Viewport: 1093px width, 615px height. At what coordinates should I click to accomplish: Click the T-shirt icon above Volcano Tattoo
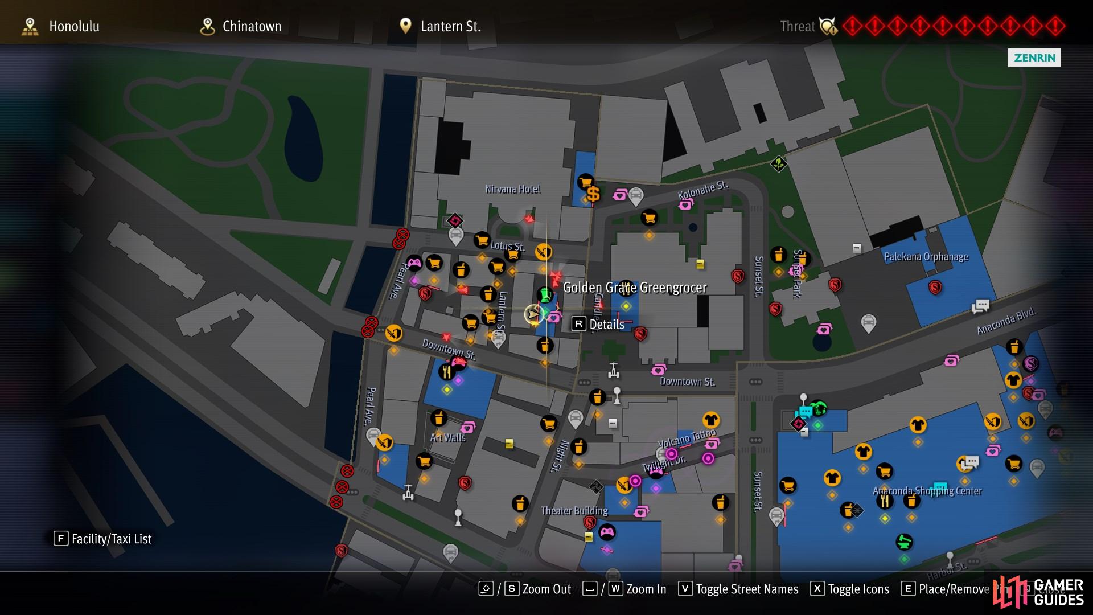[x=711, y=420]
